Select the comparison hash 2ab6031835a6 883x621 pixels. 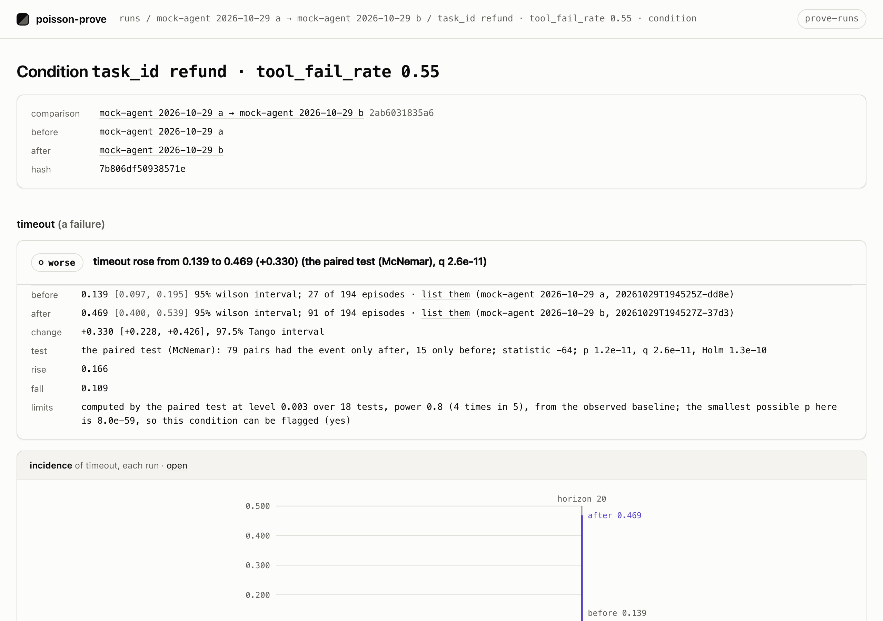click(401, 113)
